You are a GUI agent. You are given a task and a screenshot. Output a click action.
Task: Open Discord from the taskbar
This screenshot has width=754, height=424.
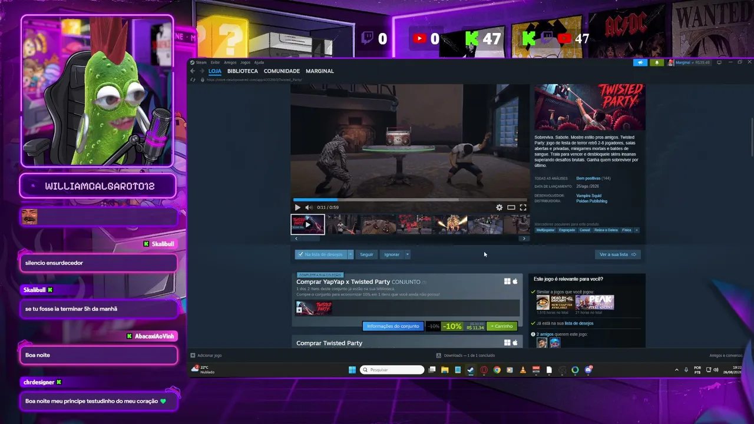(588, 370)
